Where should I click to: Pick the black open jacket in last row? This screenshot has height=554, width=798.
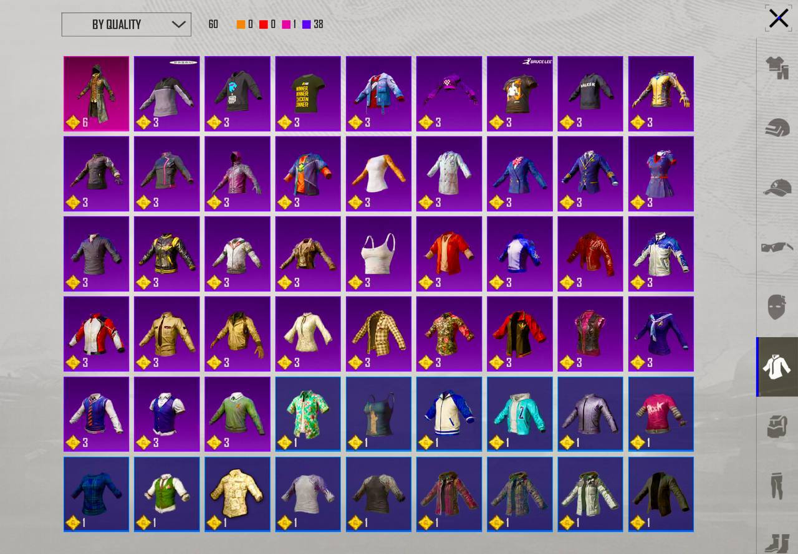tap(661, 494)
